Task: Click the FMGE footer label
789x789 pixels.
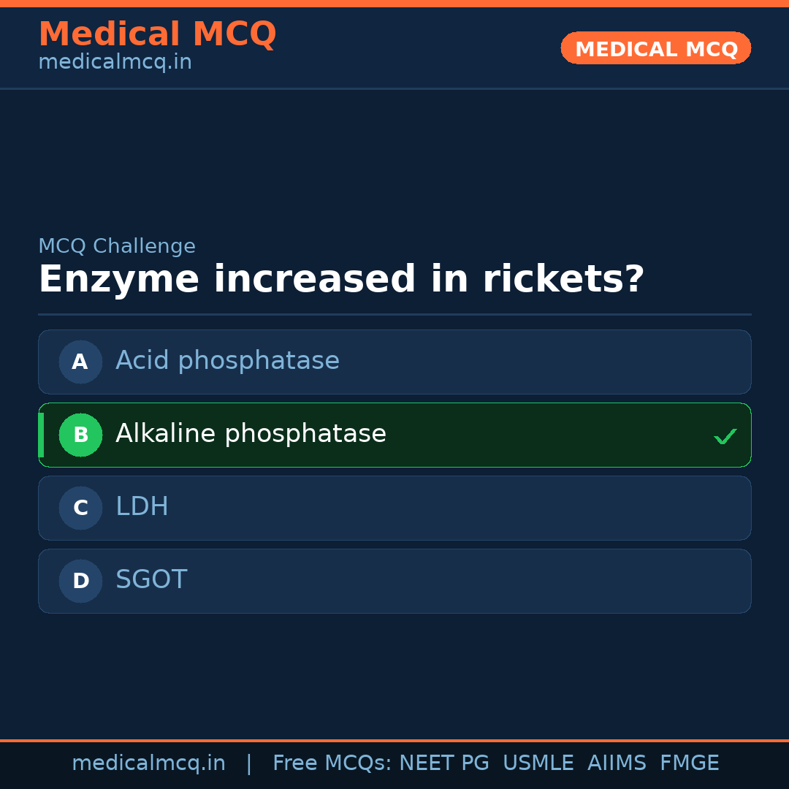Action: pyautogui.click(x=689, y=763)
